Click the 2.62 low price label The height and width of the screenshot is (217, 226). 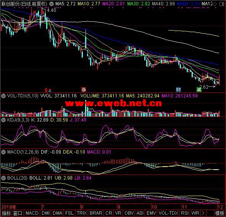click(x=204, y=87)
